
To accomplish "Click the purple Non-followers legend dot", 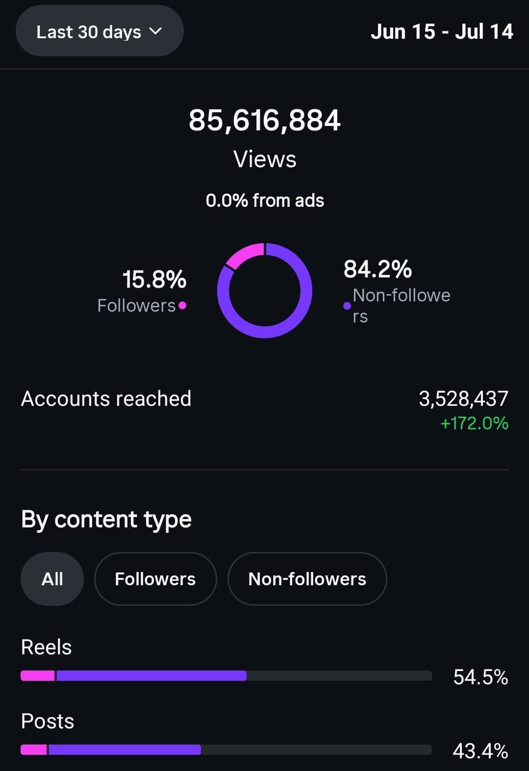I will pyautogui.click(x=347, y=306).
